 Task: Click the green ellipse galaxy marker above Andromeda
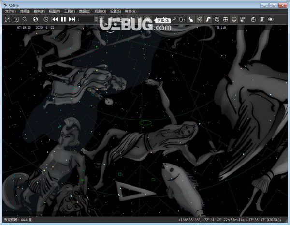tap(145, 122)
